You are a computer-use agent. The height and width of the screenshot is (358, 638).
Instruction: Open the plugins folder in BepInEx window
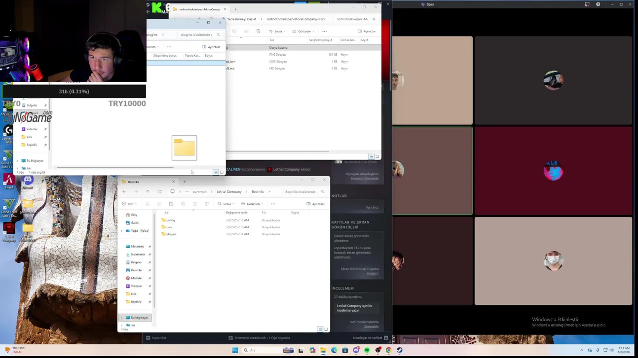pyautogui.click(x=169, y=234)
